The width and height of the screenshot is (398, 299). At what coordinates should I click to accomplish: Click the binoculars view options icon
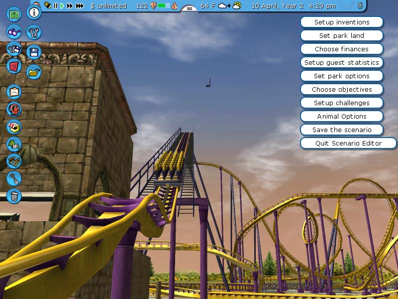point(14,32)
